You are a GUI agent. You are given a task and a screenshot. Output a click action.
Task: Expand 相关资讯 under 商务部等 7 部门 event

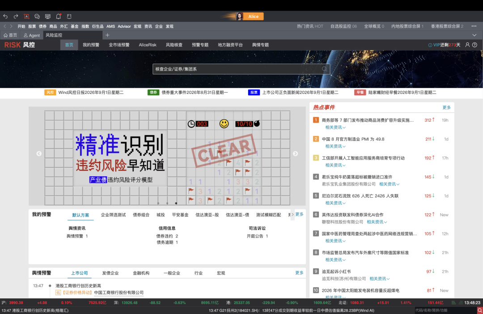335,127
